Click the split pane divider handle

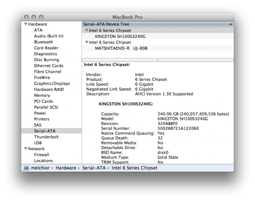tap(158, 60)
